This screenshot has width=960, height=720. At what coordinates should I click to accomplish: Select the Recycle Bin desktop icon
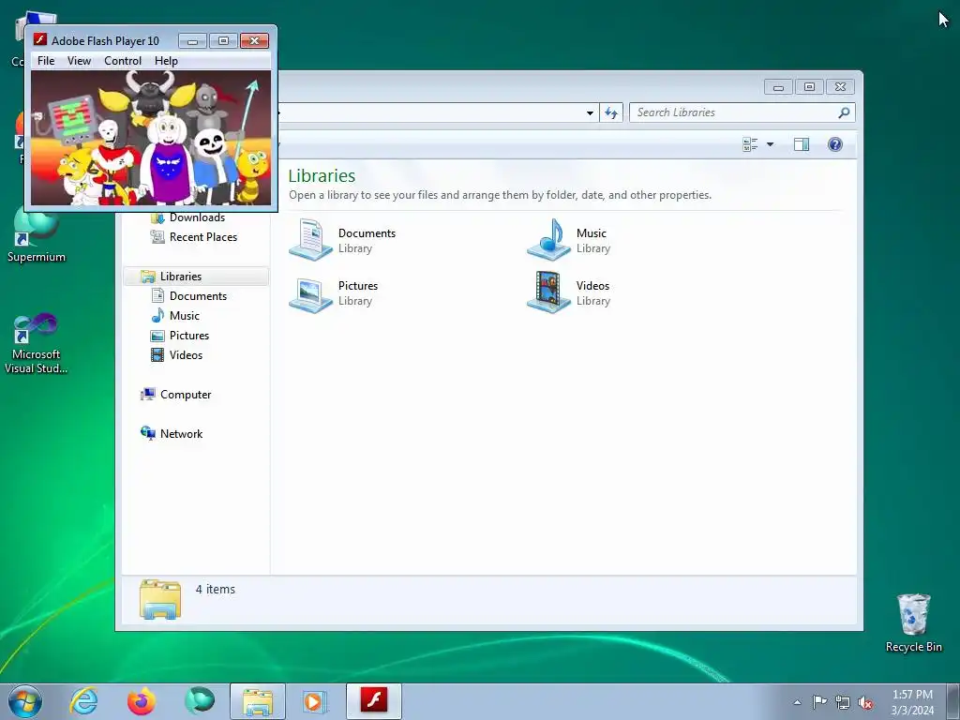(913, 623)
